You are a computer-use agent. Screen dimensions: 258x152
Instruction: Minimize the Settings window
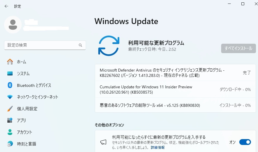click(229, 4)
